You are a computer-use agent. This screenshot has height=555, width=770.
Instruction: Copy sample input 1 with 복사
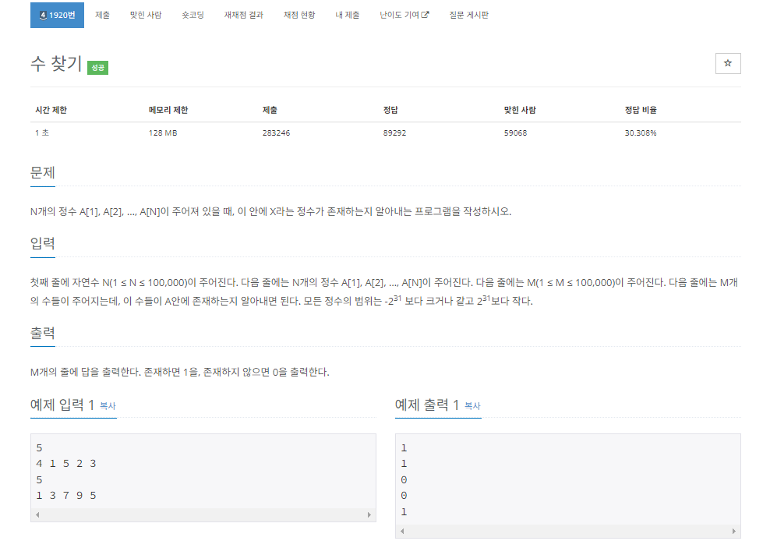click(108, 406)
